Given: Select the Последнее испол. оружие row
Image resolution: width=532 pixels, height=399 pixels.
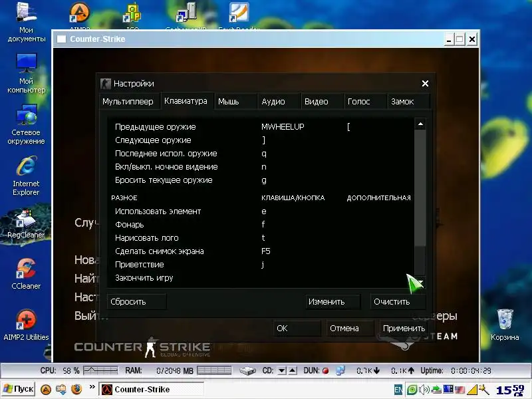Looking at the screenshot, I should click(x=261, y=154).
